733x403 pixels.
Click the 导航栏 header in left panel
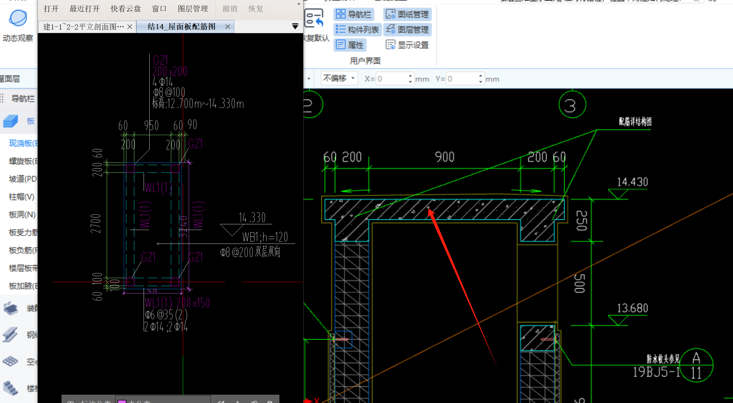(x=23, y=99)
